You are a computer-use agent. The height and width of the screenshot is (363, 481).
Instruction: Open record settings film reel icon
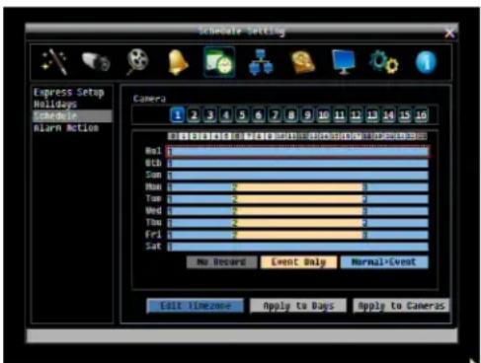point(137,62)
